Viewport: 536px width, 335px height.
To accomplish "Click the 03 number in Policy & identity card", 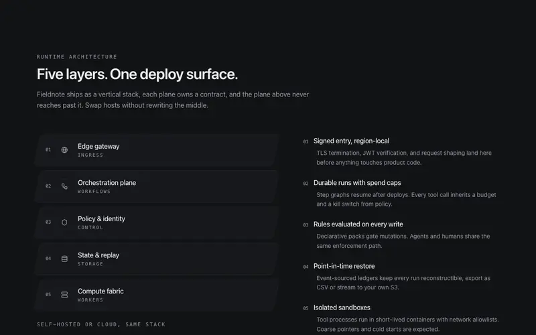I will (x=48, y=222).
